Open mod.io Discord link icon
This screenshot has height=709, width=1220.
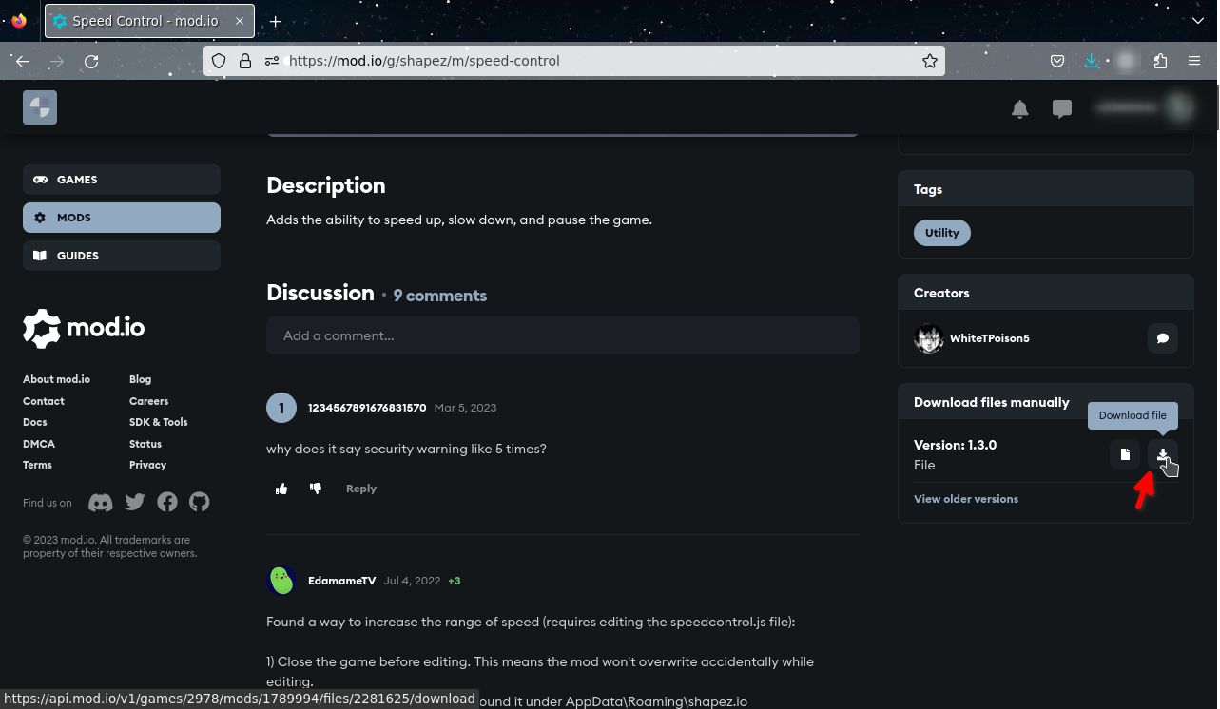point(100,503)
